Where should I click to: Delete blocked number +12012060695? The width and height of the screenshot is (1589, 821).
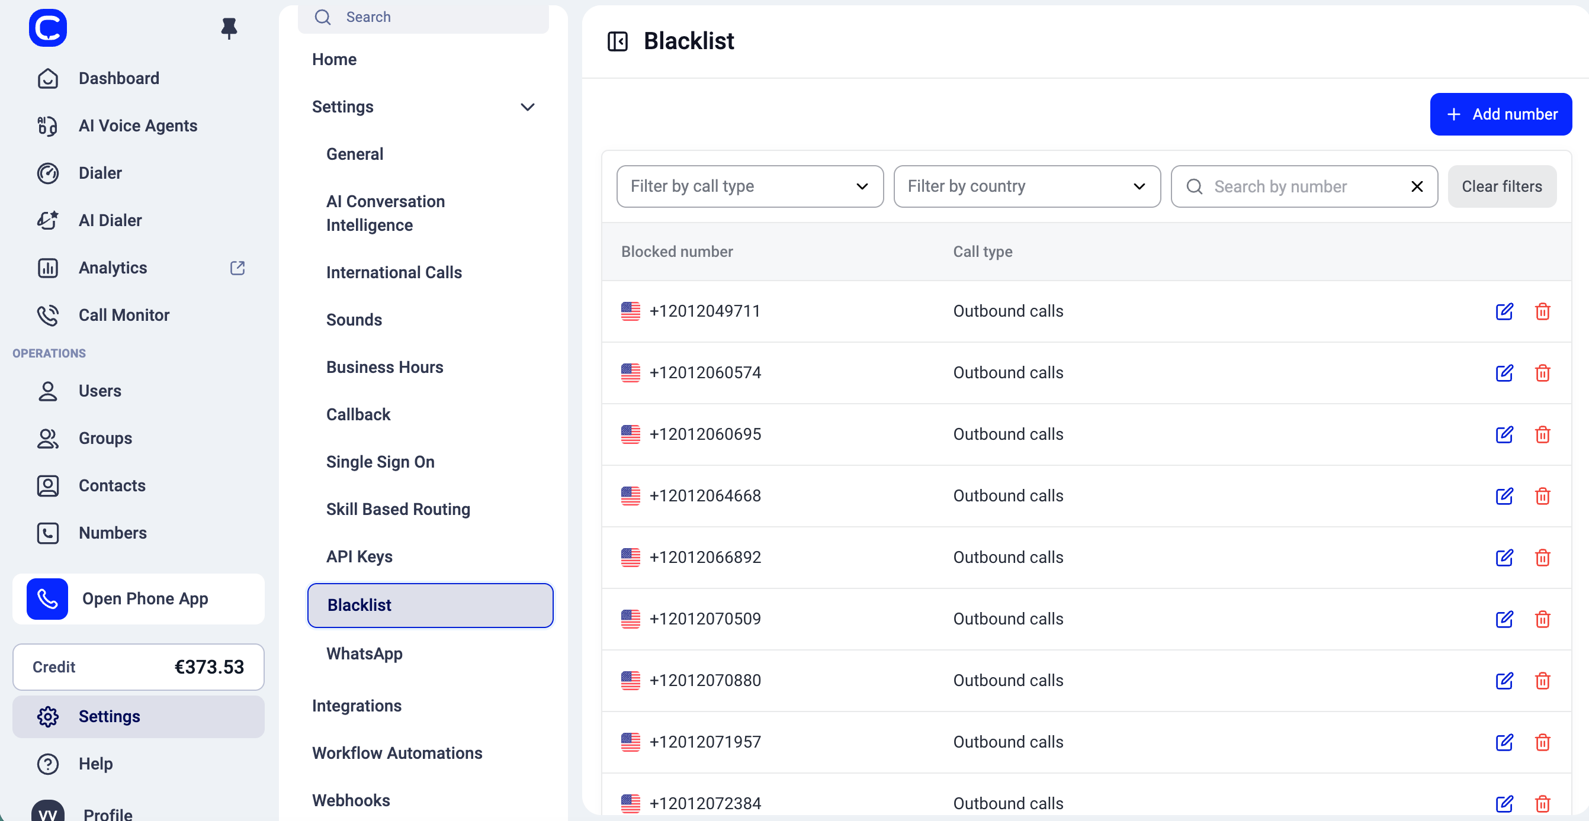coord(1542,434)
